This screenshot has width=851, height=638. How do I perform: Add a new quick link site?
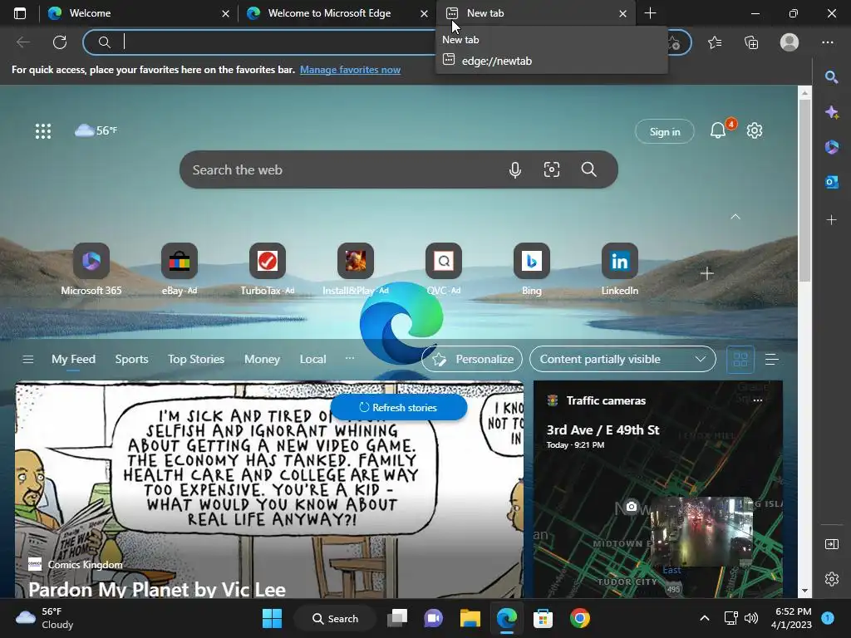706,273
